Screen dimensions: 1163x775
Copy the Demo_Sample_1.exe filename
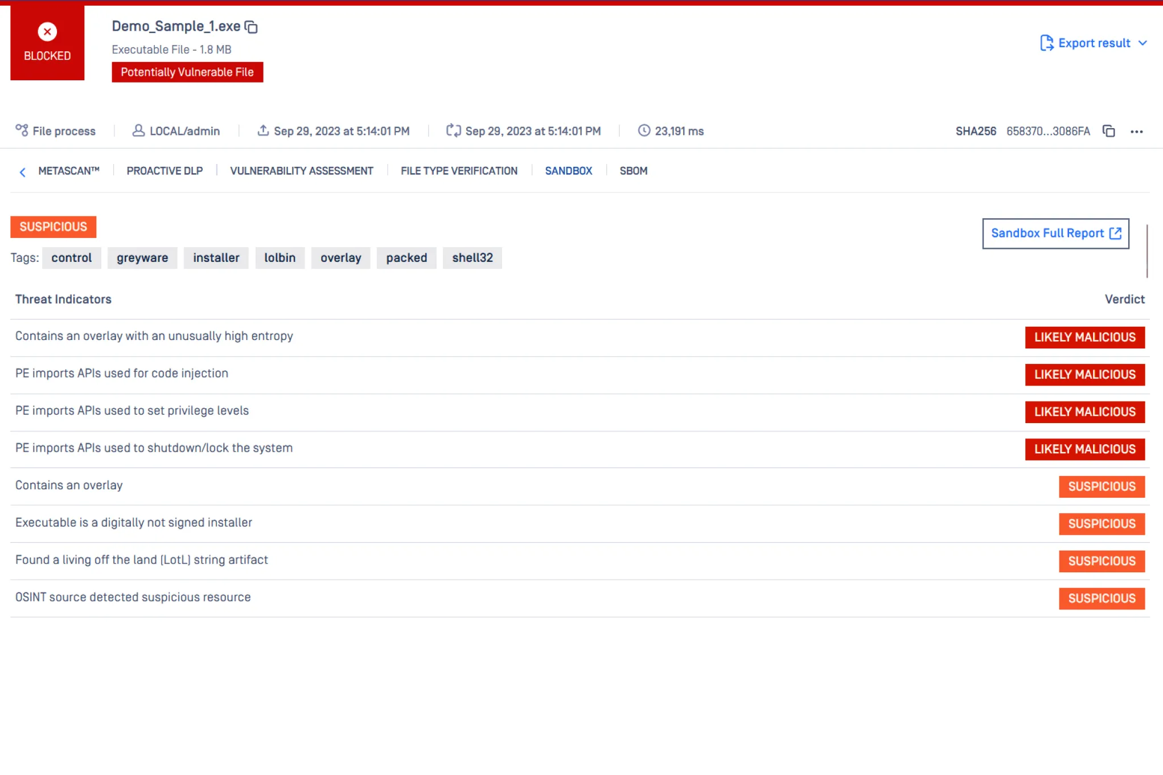[x=251, y=27]
